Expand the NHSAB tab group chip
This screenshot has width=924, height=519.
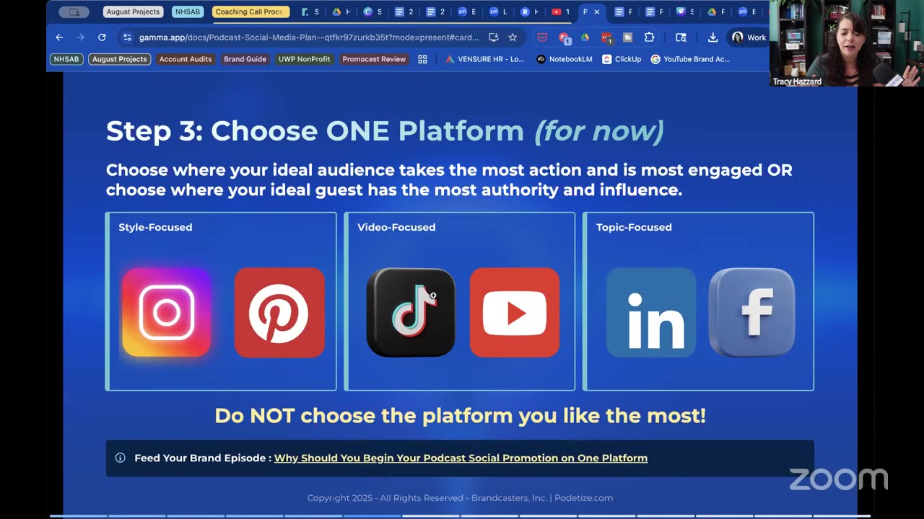188,12
